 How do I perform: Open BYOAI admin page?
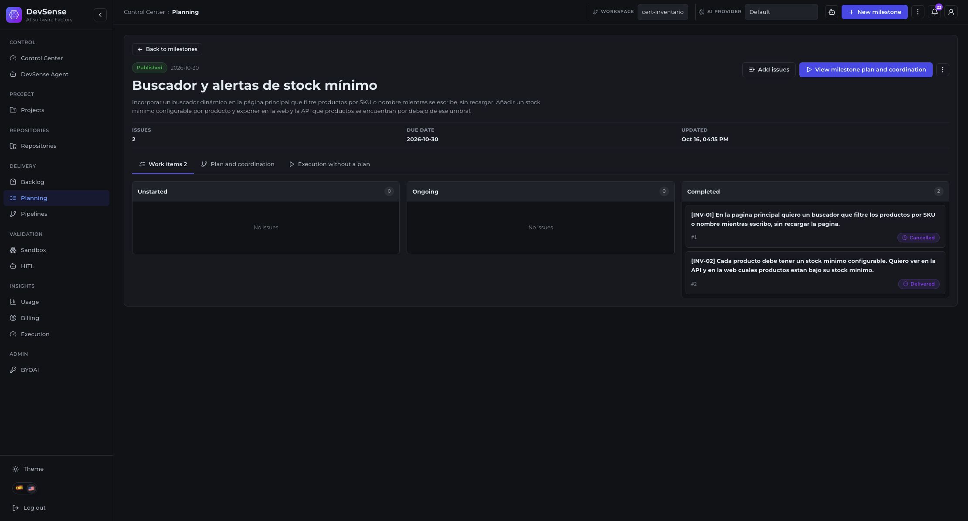(x=56, y=370)
